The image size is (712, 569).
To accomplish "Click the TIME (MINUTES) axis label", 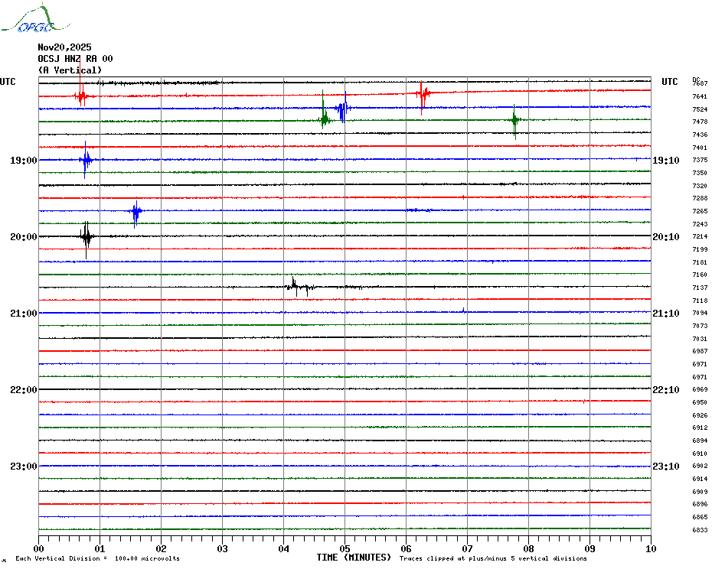I will coord(354,558).
